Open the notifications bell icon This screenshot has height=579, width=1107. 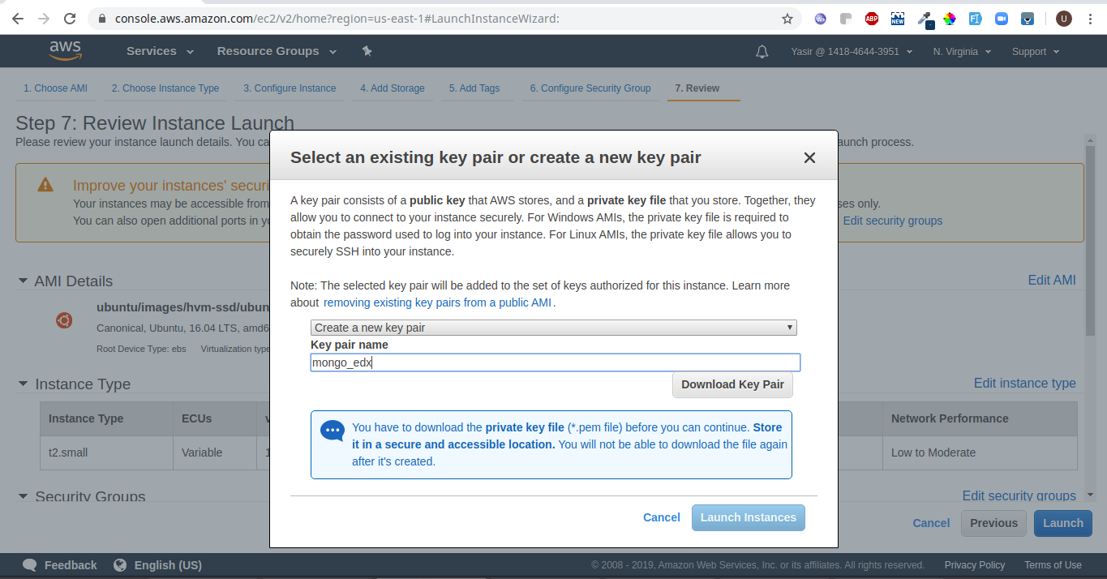pos(762,52)
